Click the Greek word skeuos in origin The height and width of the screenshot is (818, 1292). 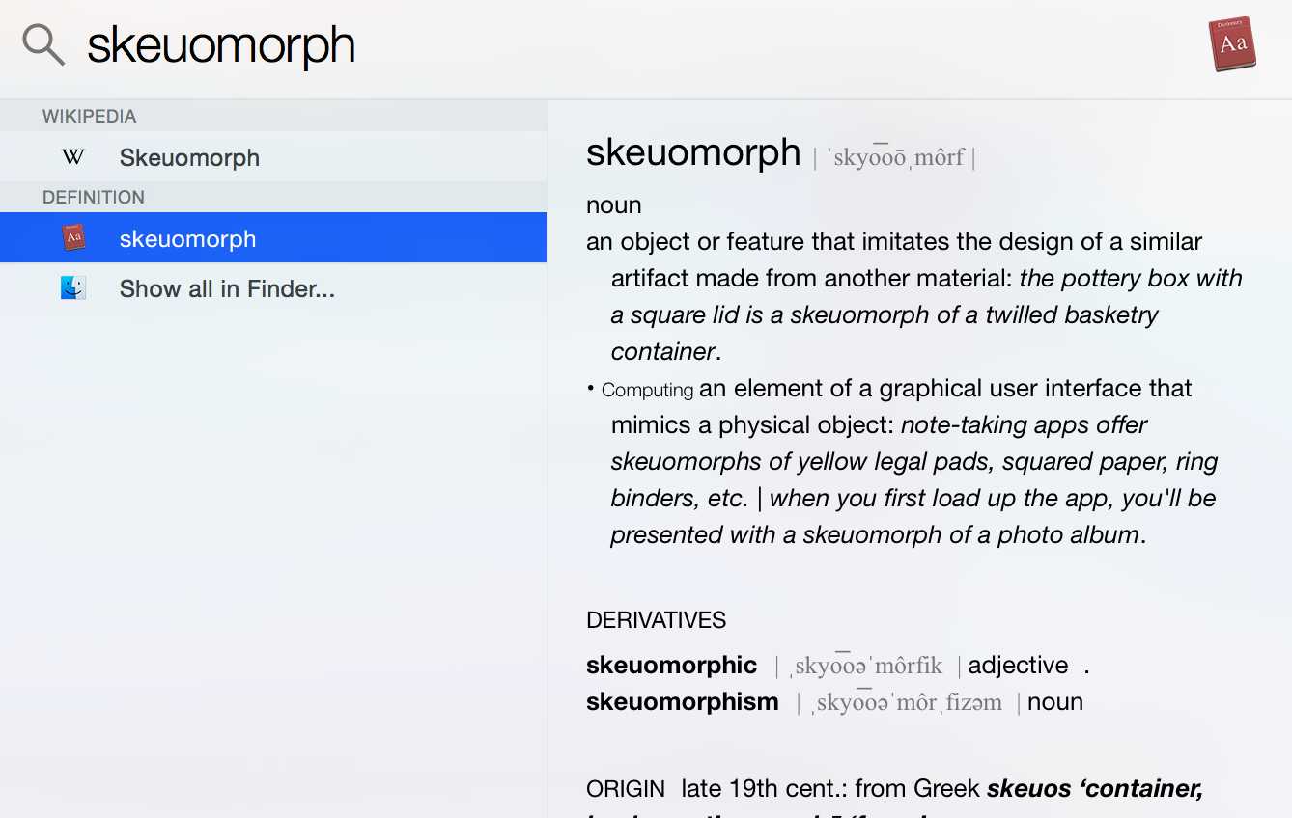1030,789
